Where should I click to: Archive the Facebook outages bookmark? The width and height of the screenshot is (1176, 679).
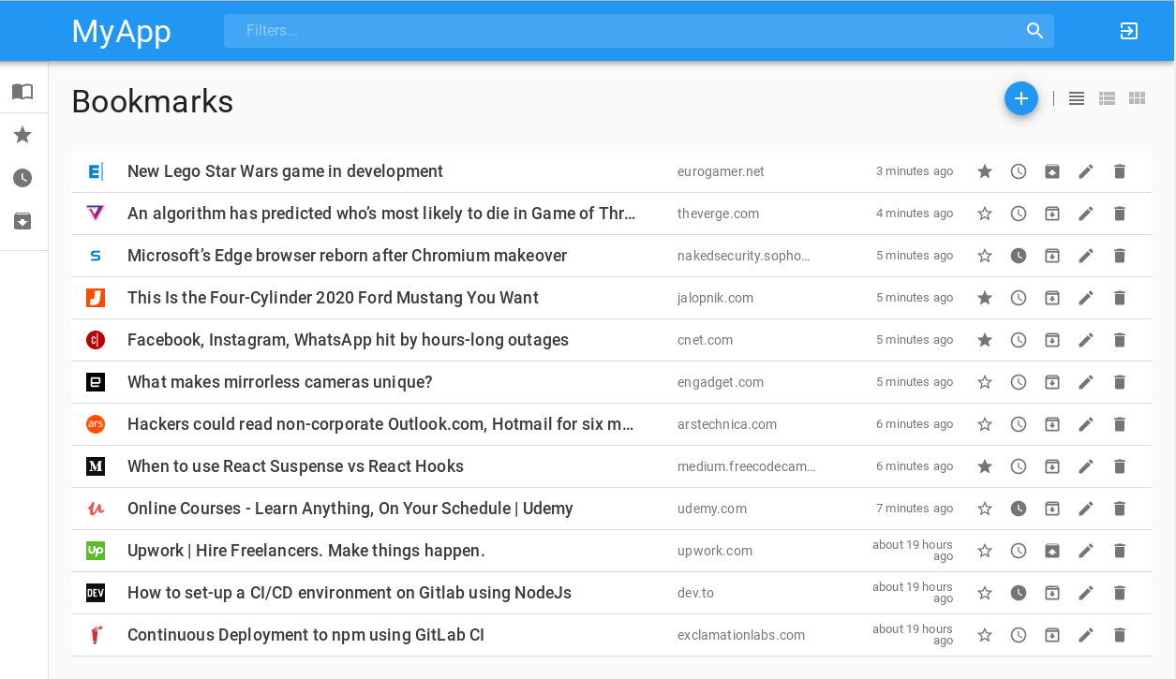pos(1052,340)
